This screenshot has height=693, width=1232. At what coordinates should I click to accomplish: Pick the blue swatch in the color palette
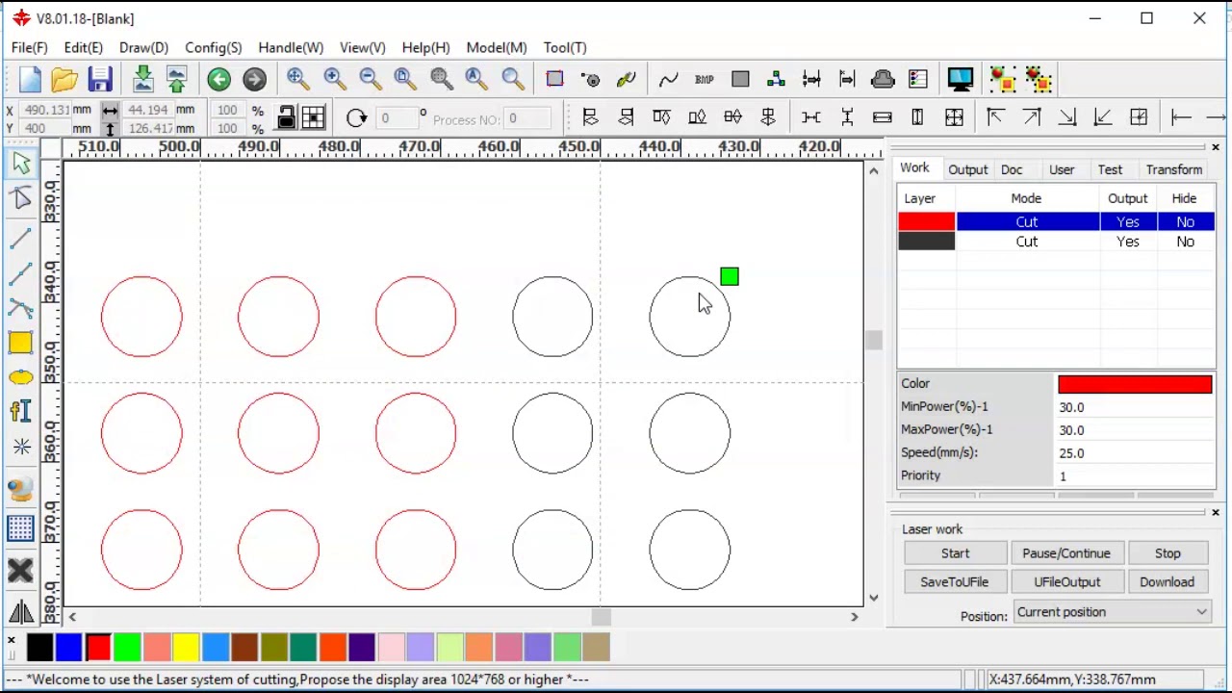(68, 648)
